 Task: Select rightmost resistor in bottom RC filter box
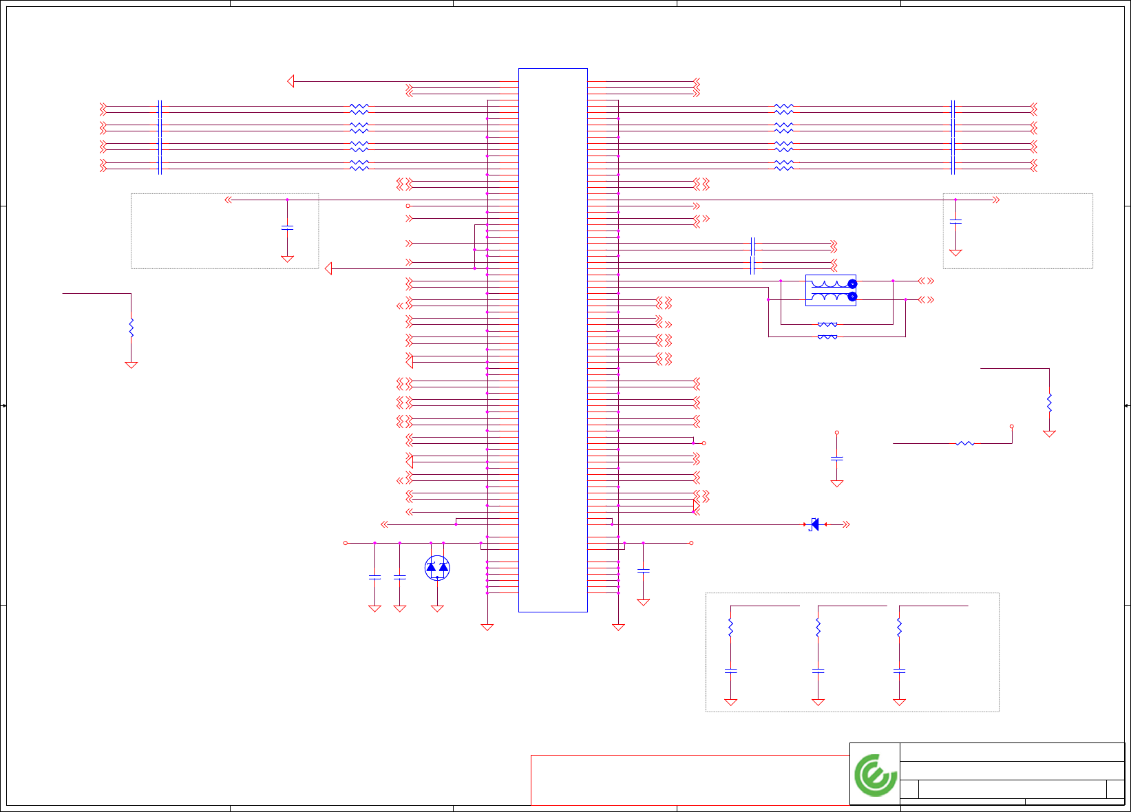click(899, 628)
